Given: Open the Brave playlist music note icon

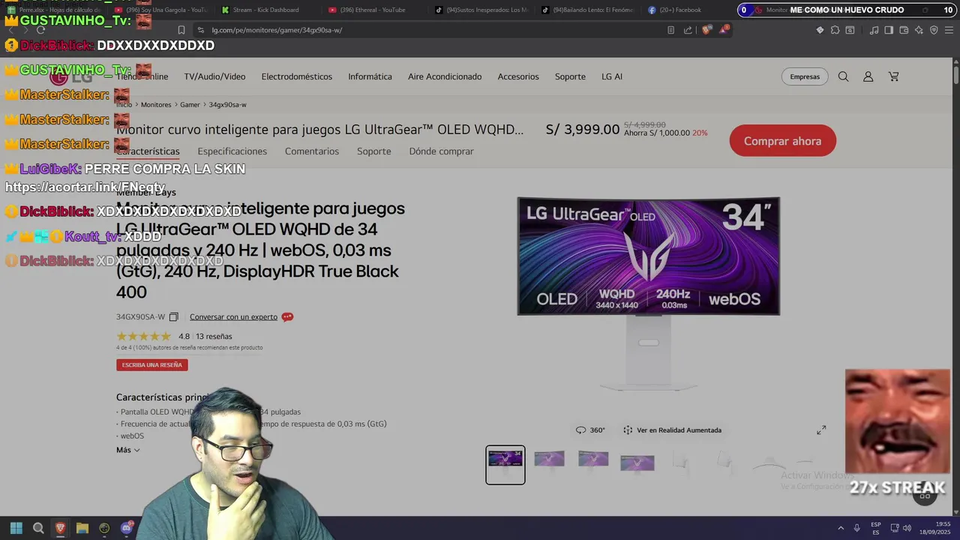Looking at the screenshot, I should (x=874, y=30).
